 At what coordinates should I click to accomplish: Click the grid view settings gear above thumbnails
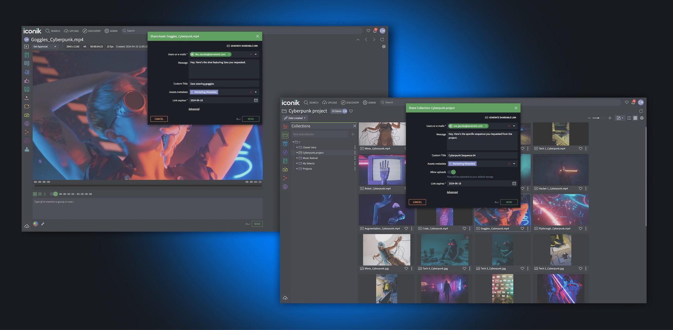point(642,118)
